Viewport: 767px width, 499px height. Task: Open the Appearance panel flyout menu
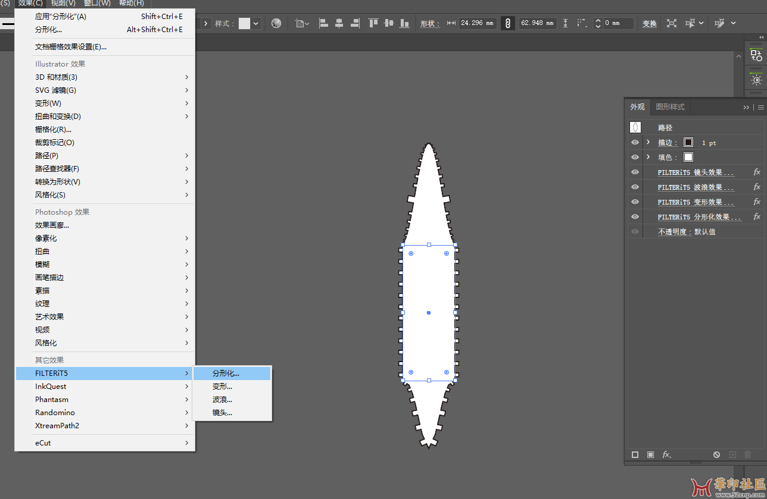coord(760,107)
